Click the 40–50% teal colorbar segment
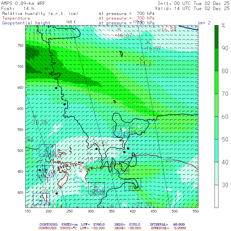231x231 pixels. click(x=216, y=151)
